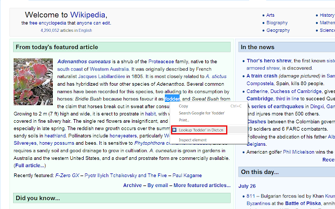
Task: Open the Phil Mickelson link
Action: coord(298,152)
